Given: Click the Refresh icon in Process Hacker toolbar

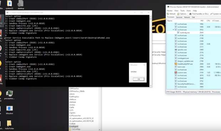Looking at the screenshot, I should click(x=168, y=14).
